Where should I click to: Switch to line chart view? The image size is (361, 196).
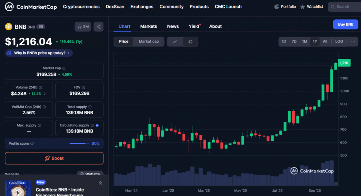pos(175,42)
